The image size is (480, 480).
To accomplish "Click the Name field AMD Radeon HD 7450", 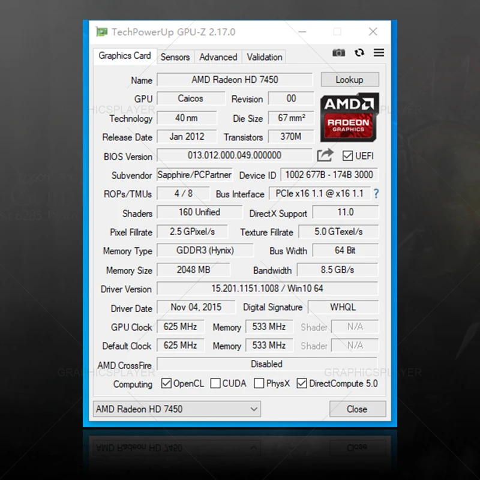I will coord(235,80).
